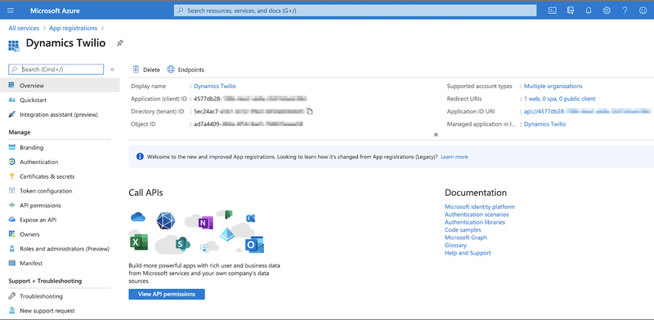Send feedback with the smiley icon

click(643, 11)
